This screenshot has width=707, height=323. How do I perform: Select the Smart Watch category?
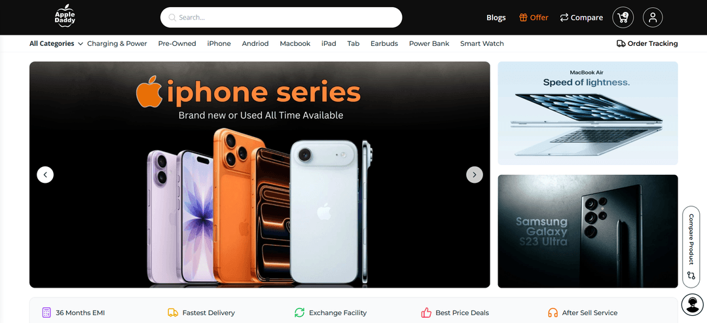(x=482, y=44)
